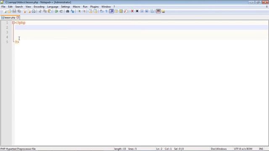269x151 pixels.
Task: Print the document using printer icon
Action: [34, 11]
